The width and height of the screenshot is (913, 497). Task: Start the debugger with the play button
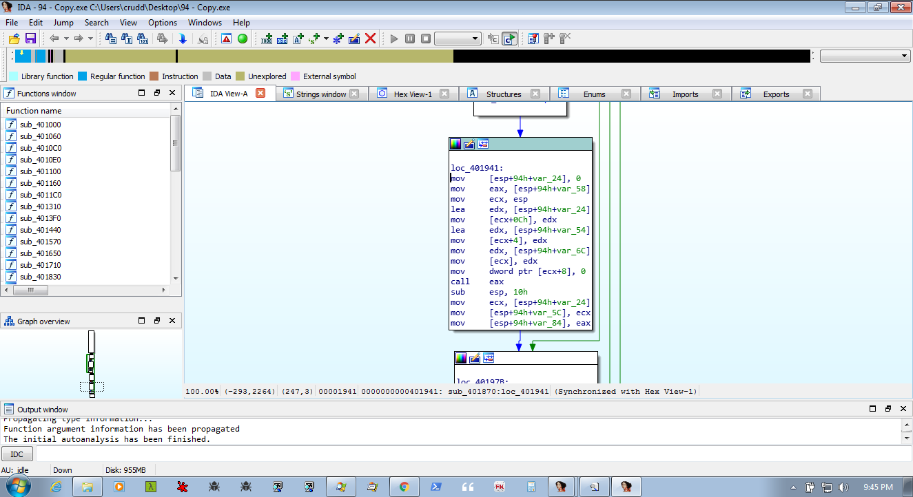(x=394, y=39)
